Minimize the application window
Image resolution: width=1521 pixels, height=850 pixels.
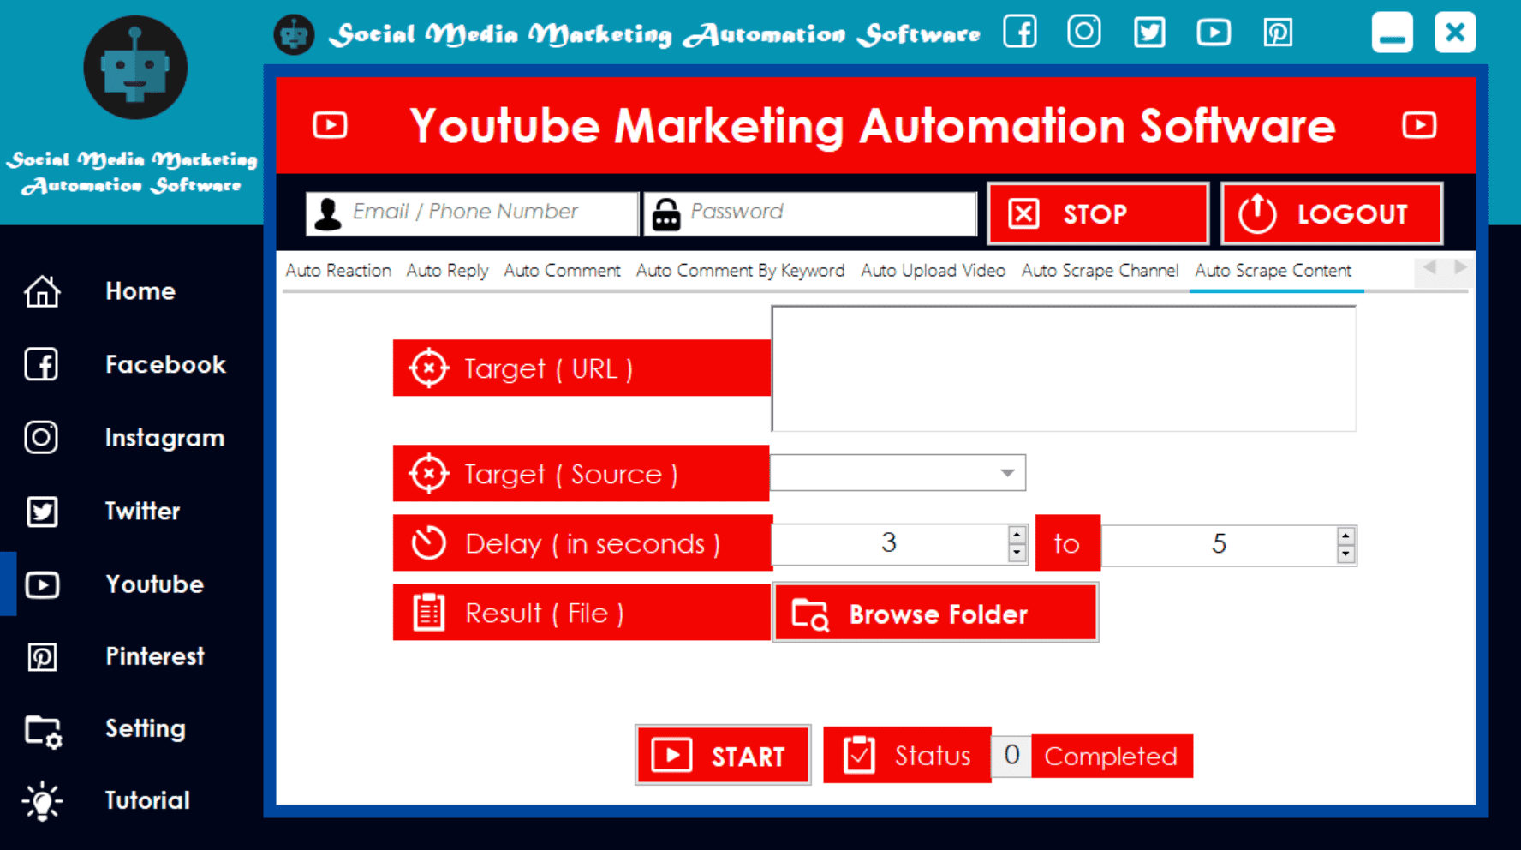[1392, 33]
